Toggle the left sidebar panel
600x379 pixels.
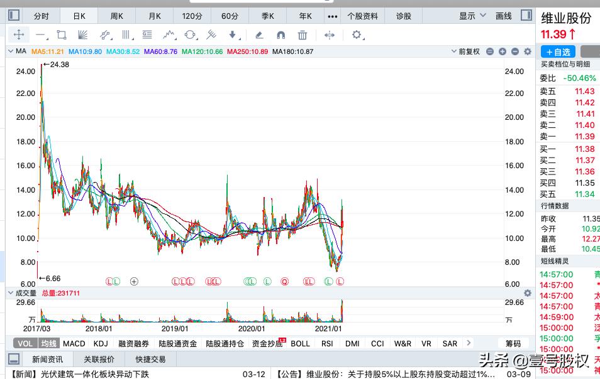coord(13,16)
